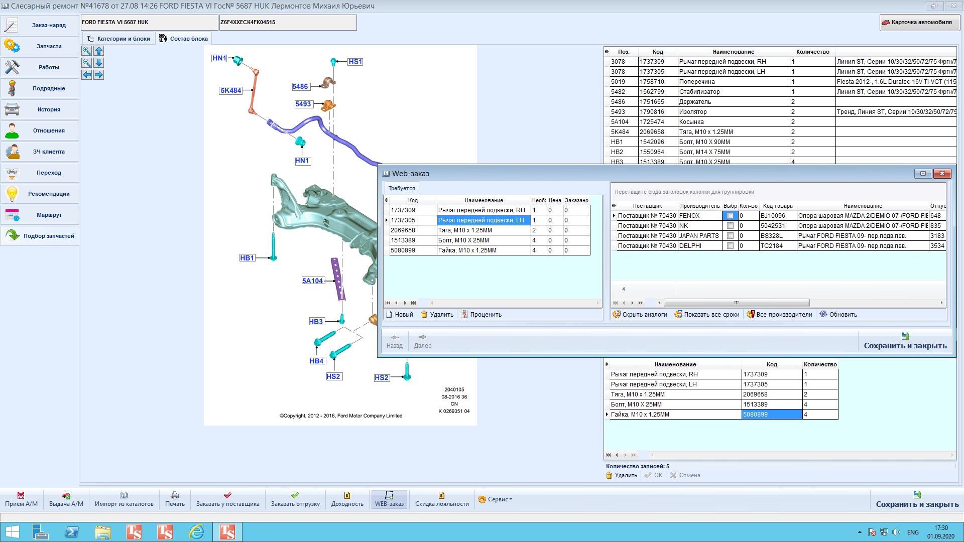The width and height of the screenshot is (964, 542).
Task: Click Скидка лояльности toolbar button
Action: coord(442,499)
